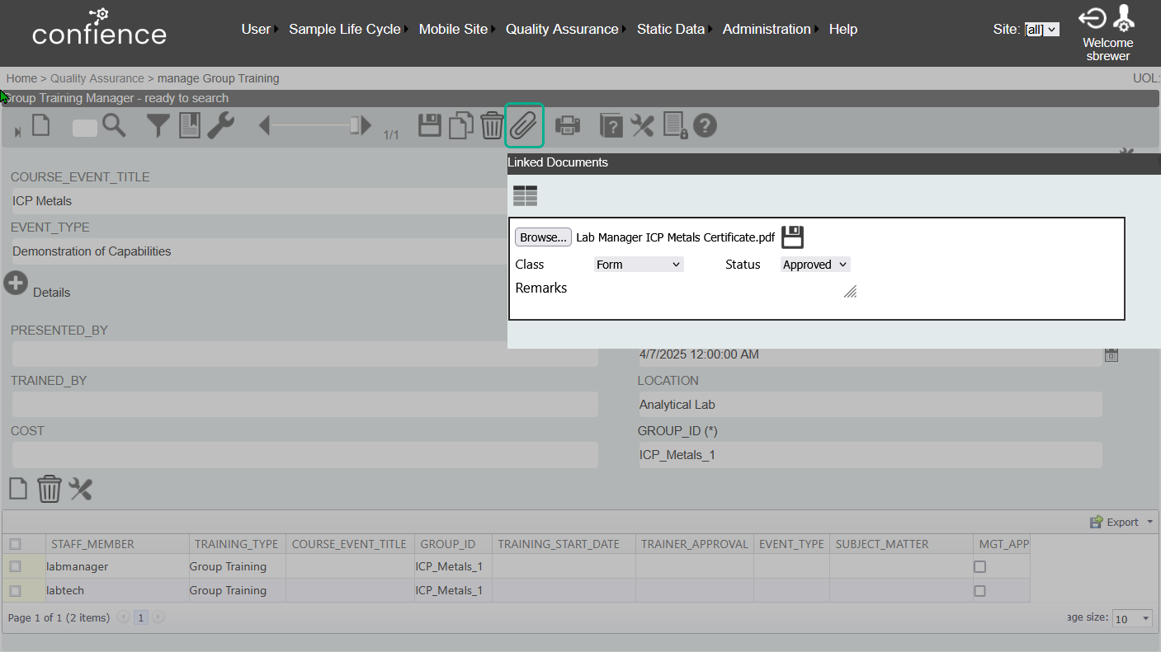Click the round question mark help icon
The height and width of the screenshot is (652, 1161).
(x=705, y=125)
